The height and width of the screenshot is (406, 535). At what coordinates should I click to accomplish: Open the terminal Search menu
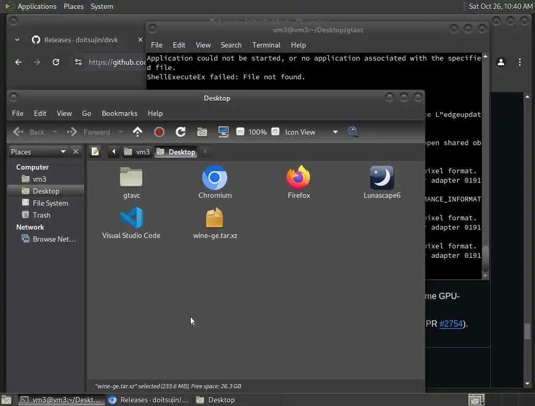pyautogui.click(x=231, y=45)
